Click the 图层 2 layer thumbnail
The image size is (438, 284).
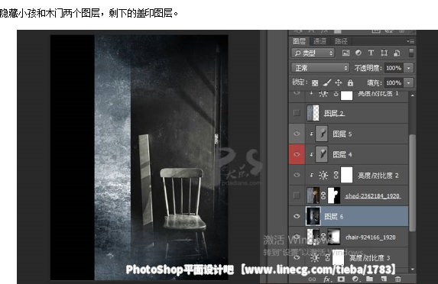coord(313,113)
